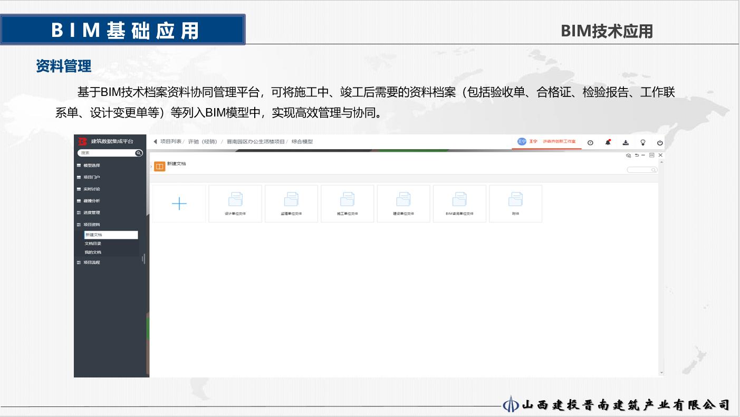
Task: Click the panel scrollbar up arrow
Action: tap(661, 162)
